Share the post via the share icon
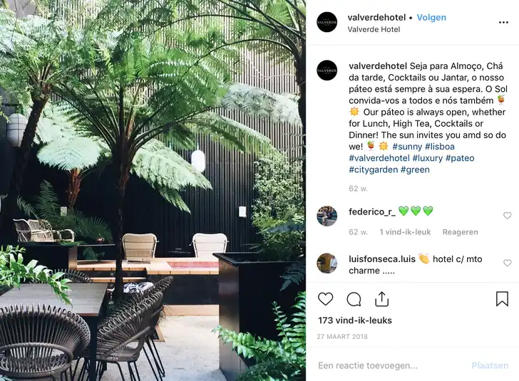519x381 pixels. coord(381,299)
